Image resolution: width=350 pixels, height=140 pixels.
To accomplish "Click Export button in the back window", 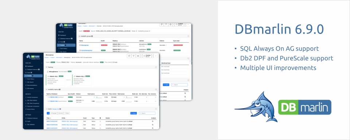I will [x=166, y=85].
